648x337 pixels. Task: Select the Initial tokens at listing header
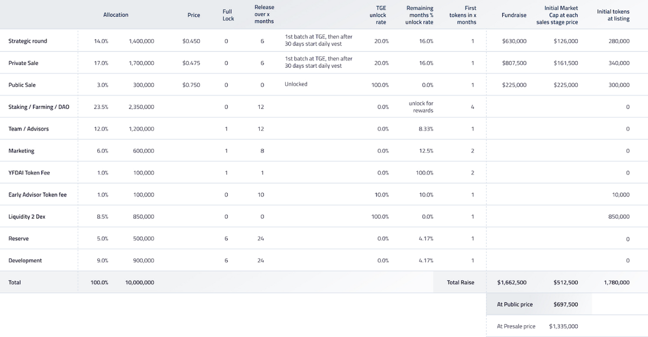coord(613,15)
